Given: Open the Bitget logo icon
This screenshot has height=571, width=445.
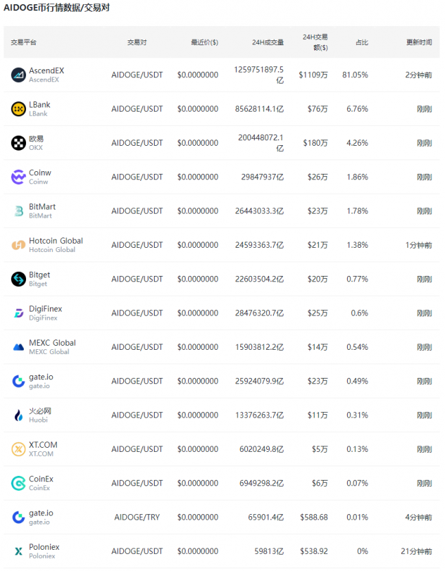Looking at the screenshot, I should pyautogui.click(x=18, y=279).
